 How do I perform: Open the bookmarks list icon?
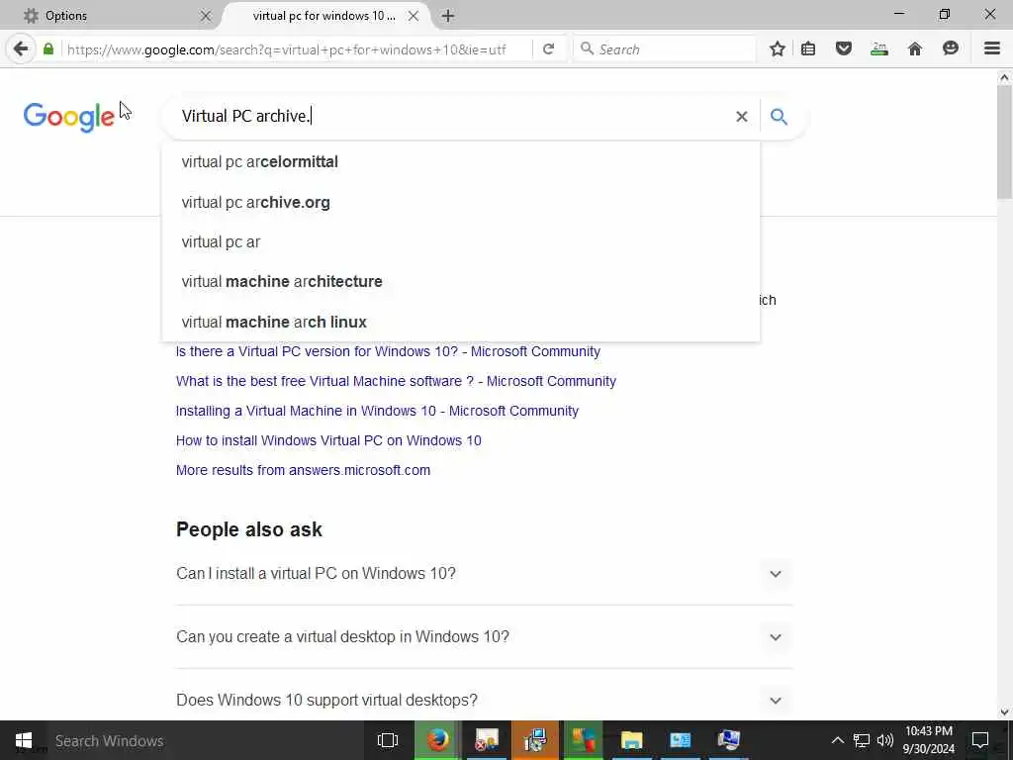[x=808, y=48]
